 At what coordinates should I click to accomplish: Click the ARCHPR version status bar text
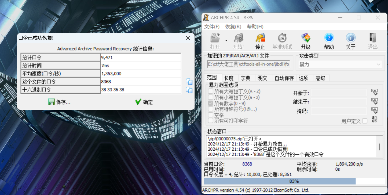256,190
